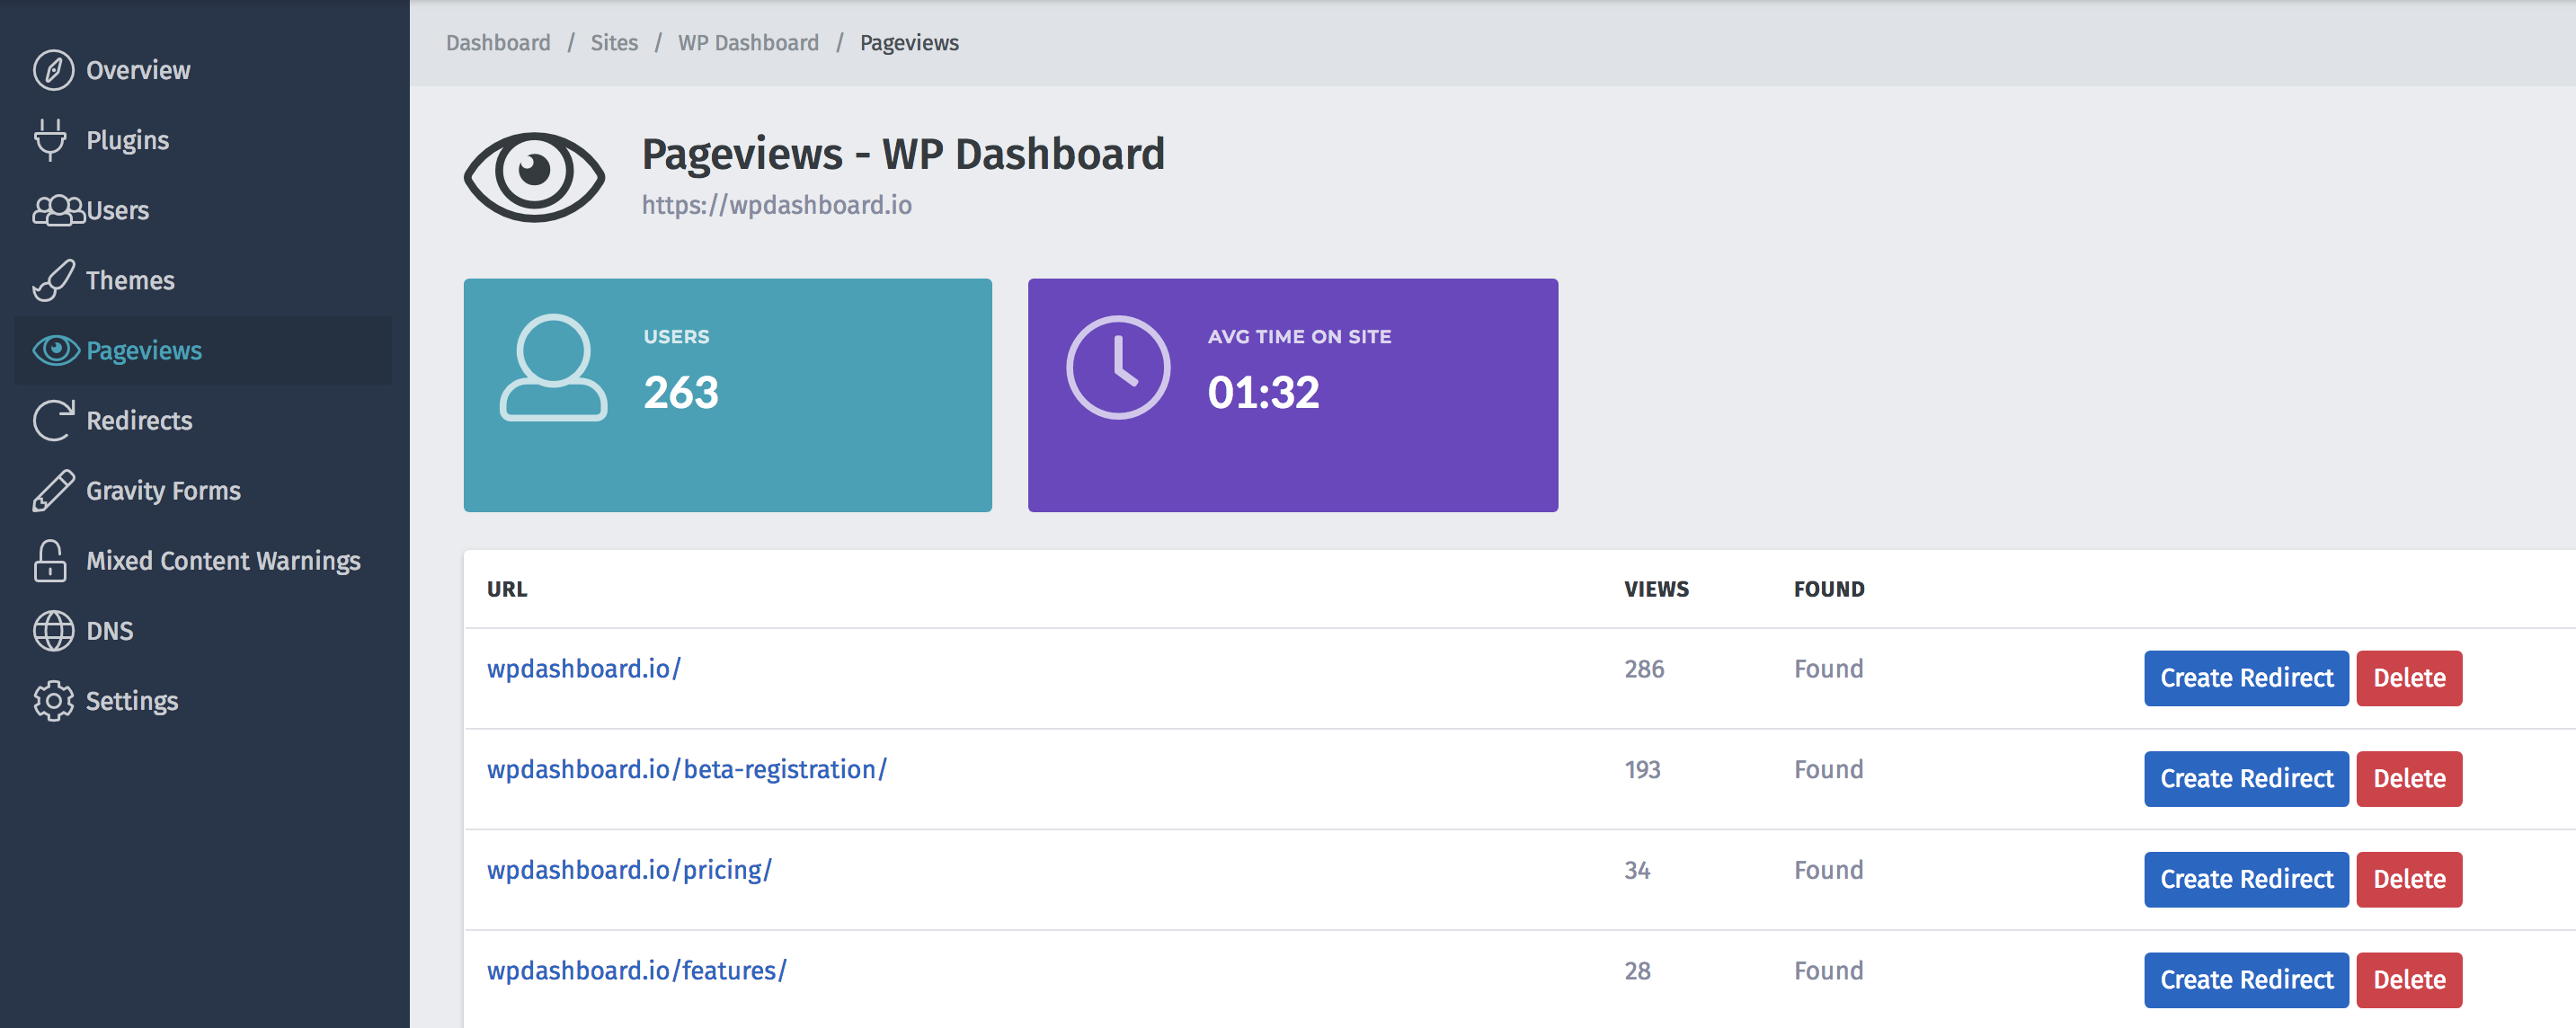
Task: Click the Plugins plug icon
Action: (50, 140)
